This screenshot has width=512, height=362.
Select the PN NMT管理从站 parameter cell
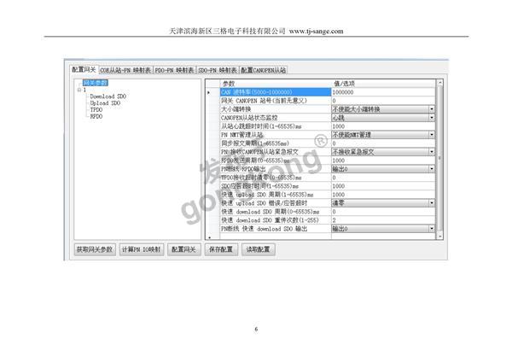click(x=276, y=135)
